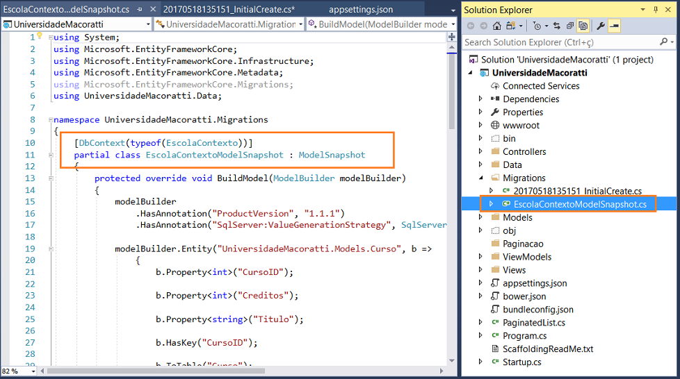Expand the wwwroot folder
The height and width of the screenshot is (379, 680).
[480, 125]
